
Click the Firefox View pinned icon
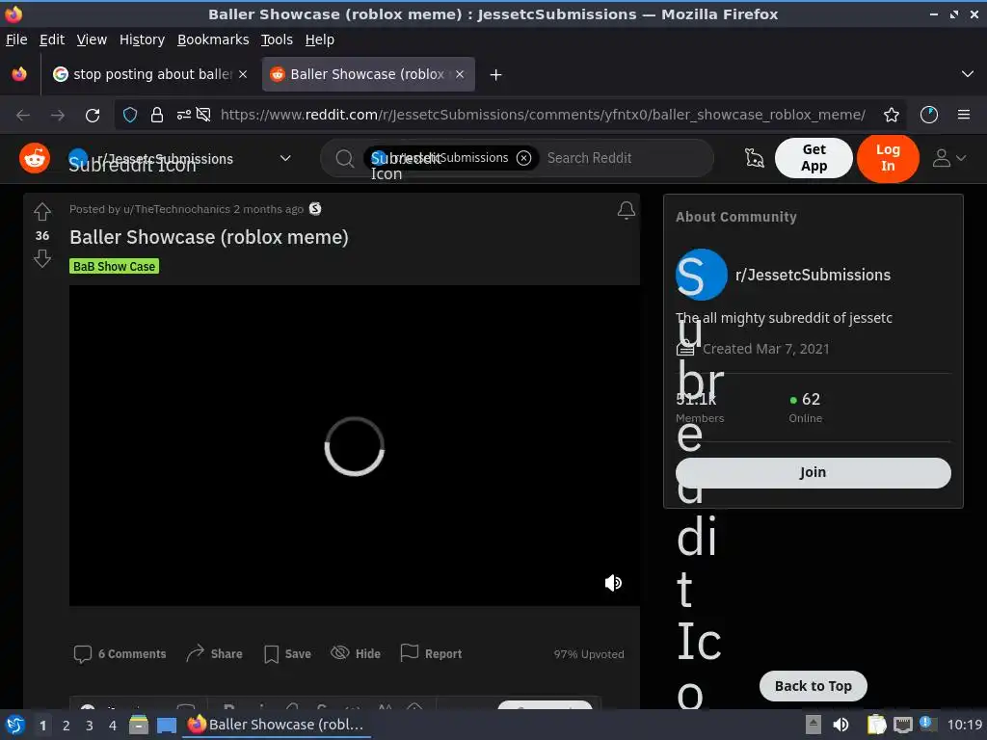tap(19, 74)
